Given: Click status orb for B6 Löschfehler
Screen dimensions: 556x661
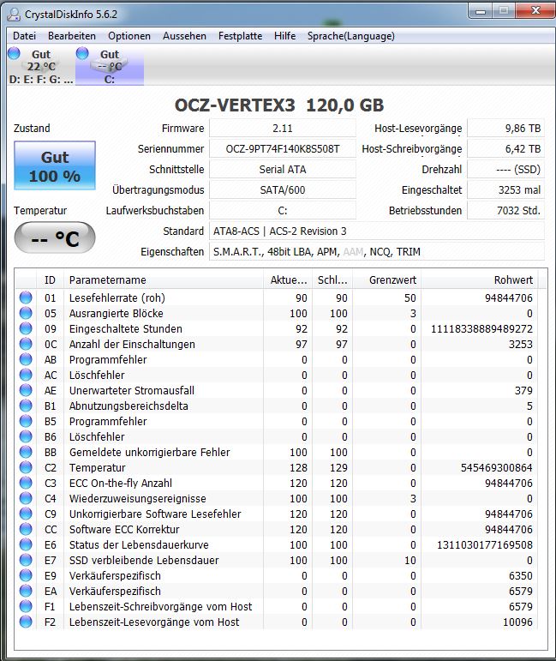Looking at the screenshot, I should [x=26, y=436].
